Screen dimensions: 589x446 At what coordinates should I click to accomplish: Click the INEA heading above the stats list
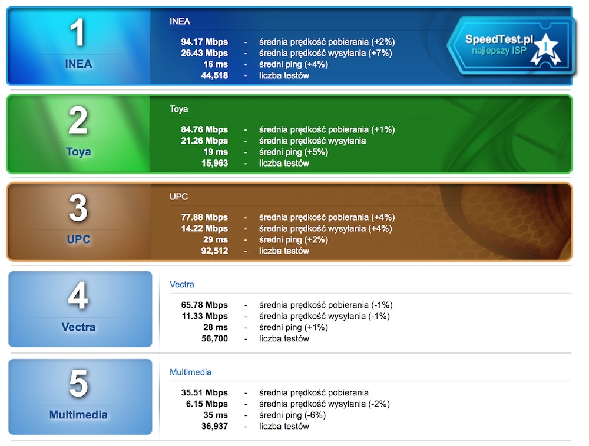180,21
